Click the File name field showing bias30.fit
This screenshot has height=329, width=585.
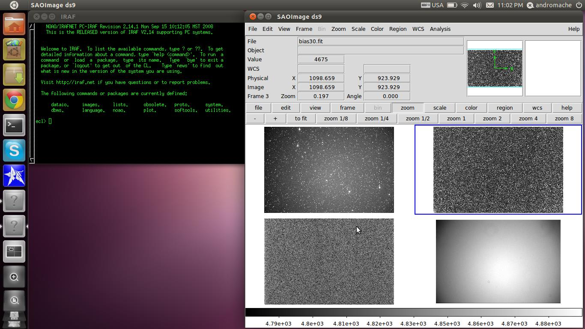pyautogui.click(x=381, y=41)
